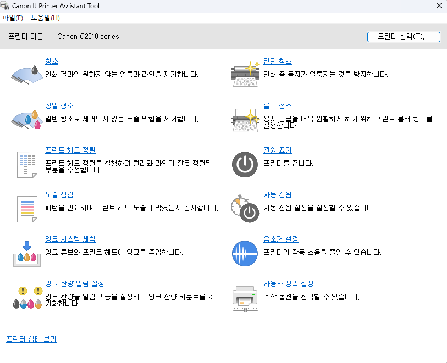Click the 잉크 시스템 세척 ink flush icon
447x363 pixels.
[27, 254]
